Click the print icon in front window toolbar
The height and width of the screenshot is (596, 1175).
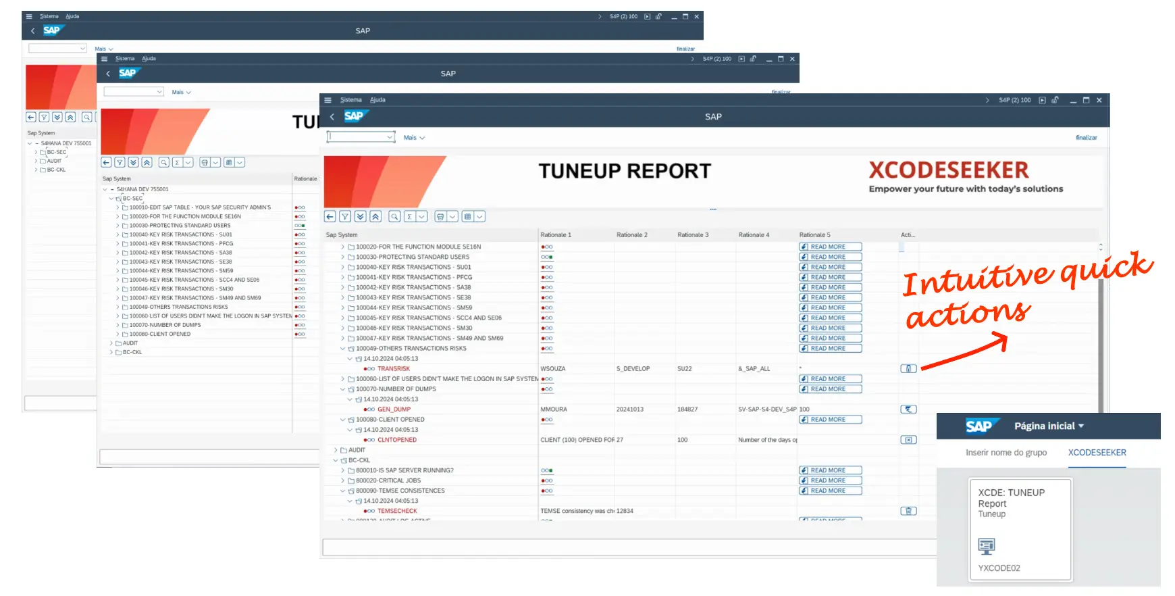click(x=440, y=216)
